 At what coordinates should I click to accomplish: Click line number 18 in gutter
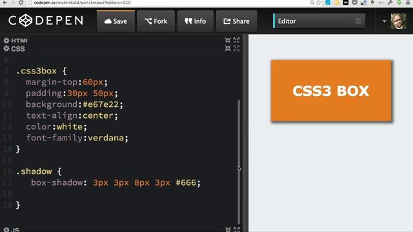pyautogui.click(x=7, y=194)
